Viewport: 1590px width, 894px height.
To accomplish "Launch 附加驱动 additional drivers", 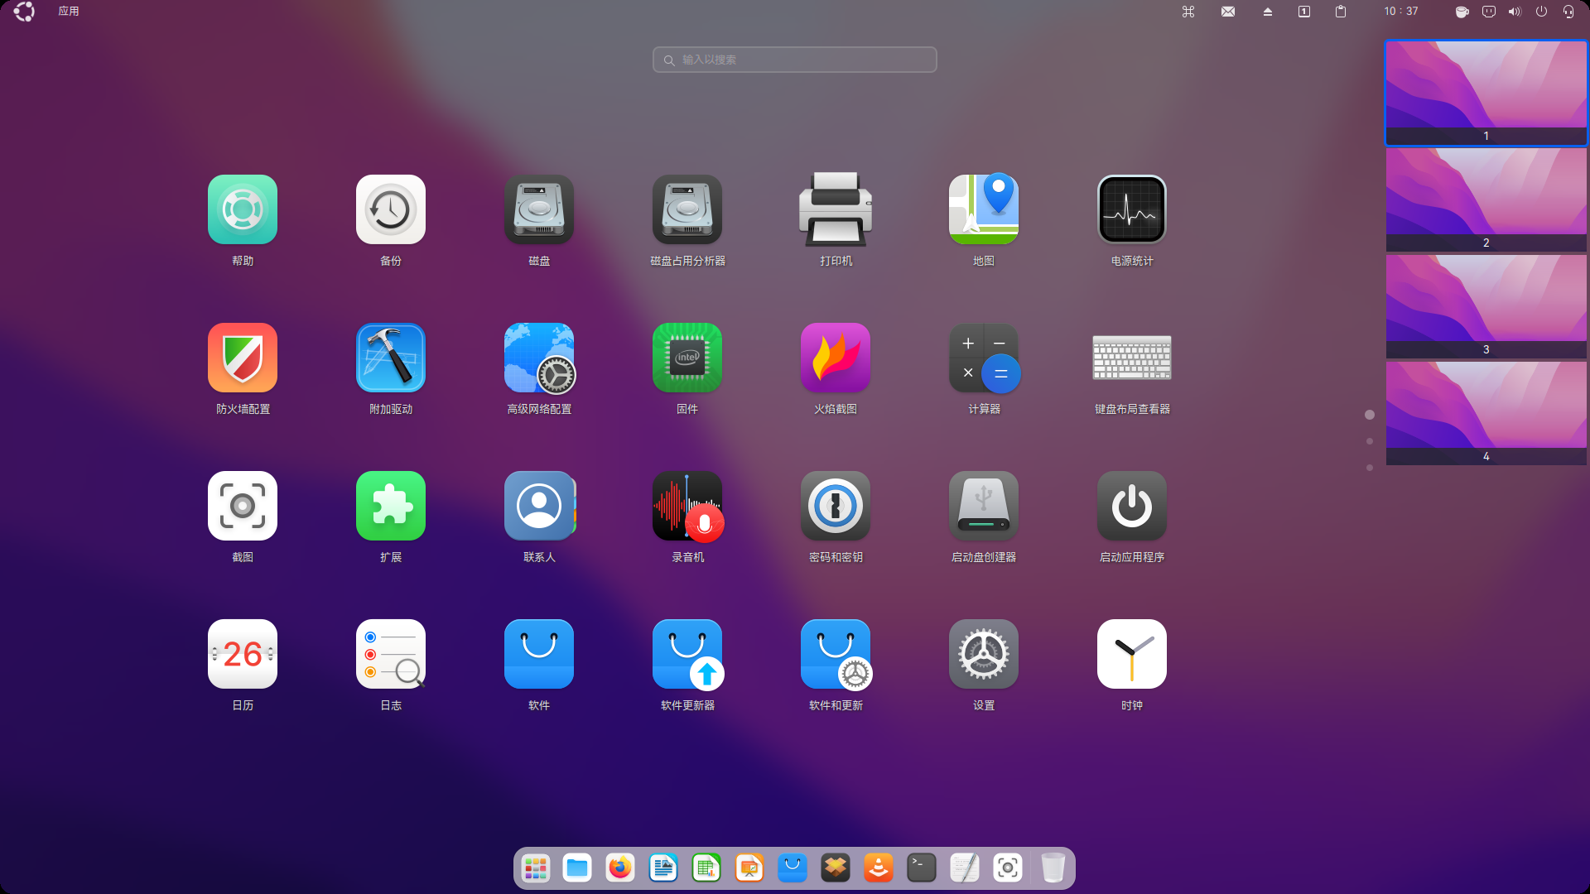I will (391, 358).
